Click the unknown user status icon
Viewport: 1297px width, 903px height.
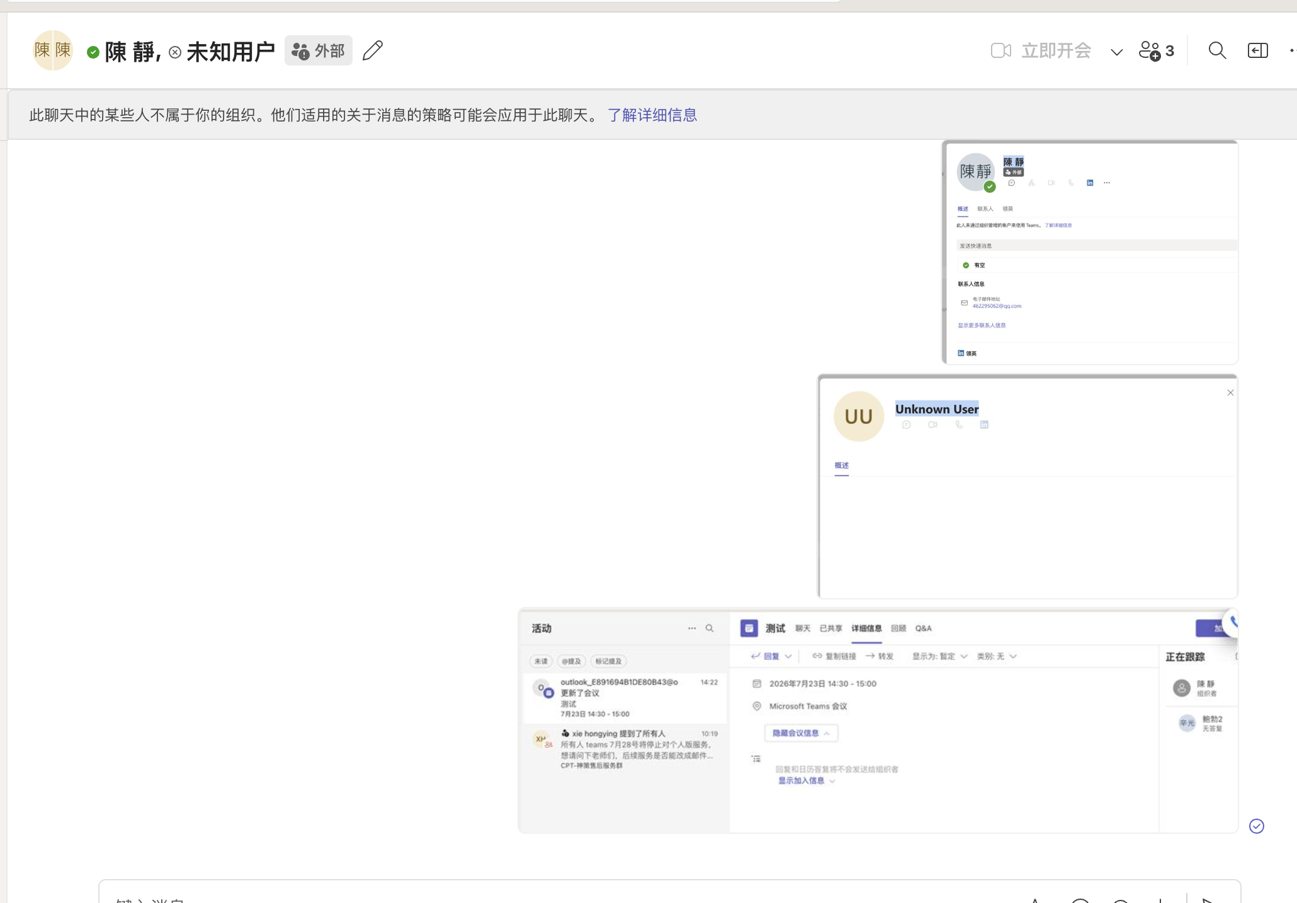point(175,52)
